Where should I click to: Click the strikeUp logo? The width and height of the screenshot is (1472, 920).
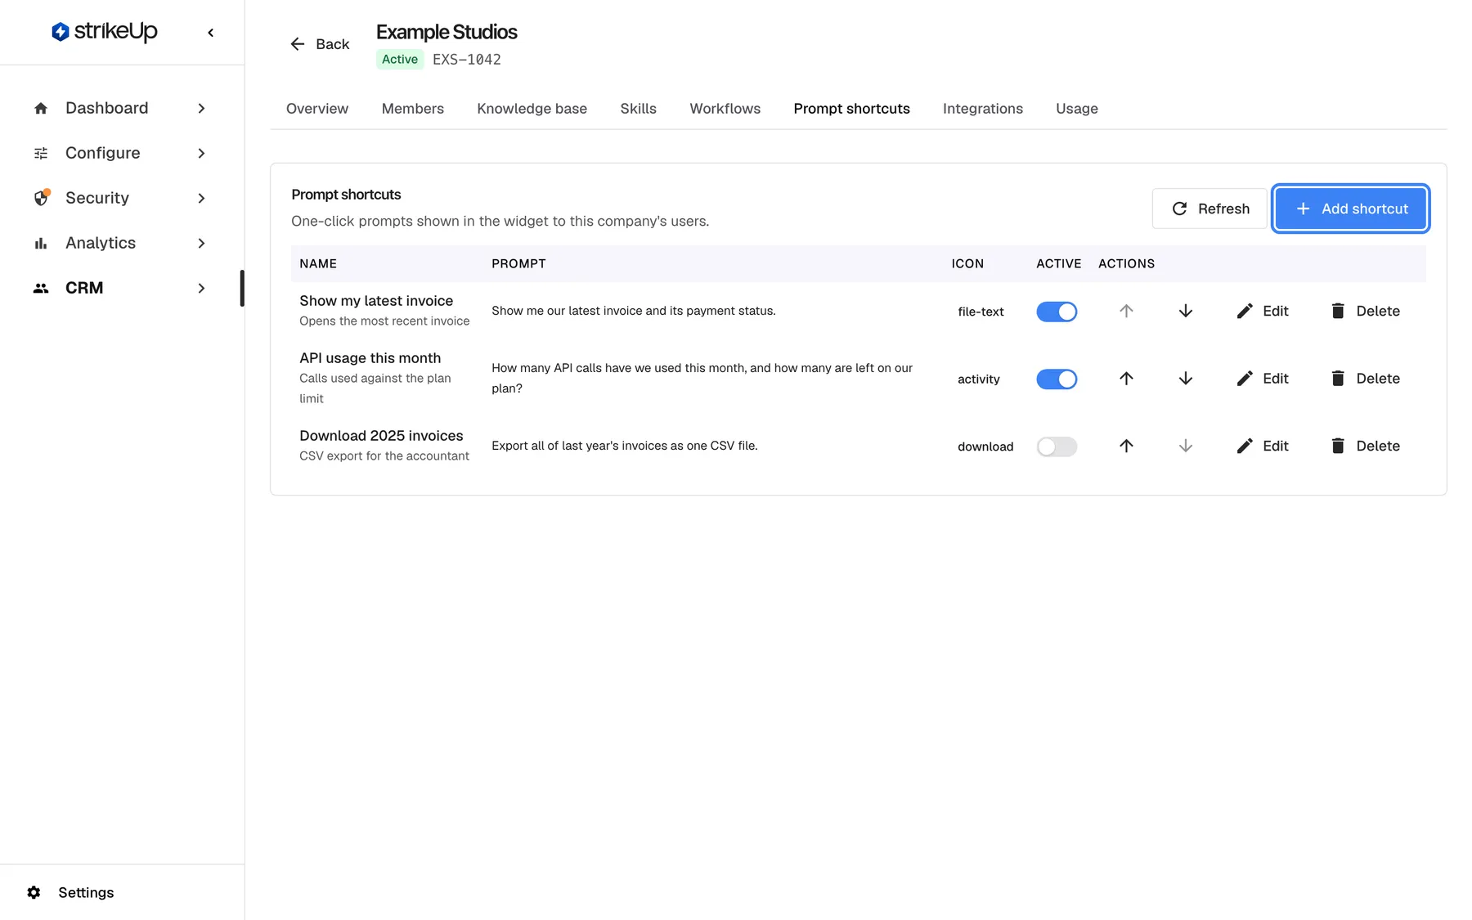tap(104, 32)
